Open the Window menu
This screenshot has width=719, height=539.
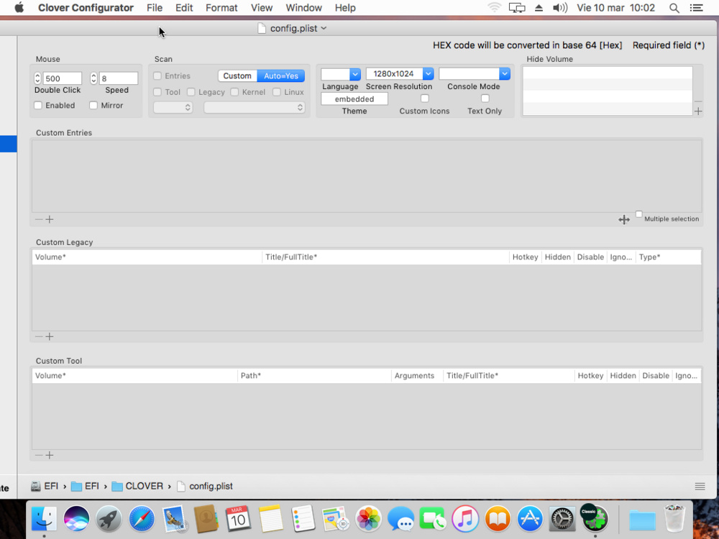(x=303, y=8)
